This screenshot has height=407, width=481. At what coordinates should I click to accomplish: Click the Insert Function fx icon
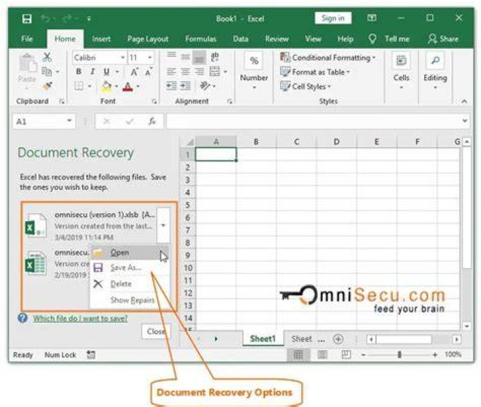[152, 122]
